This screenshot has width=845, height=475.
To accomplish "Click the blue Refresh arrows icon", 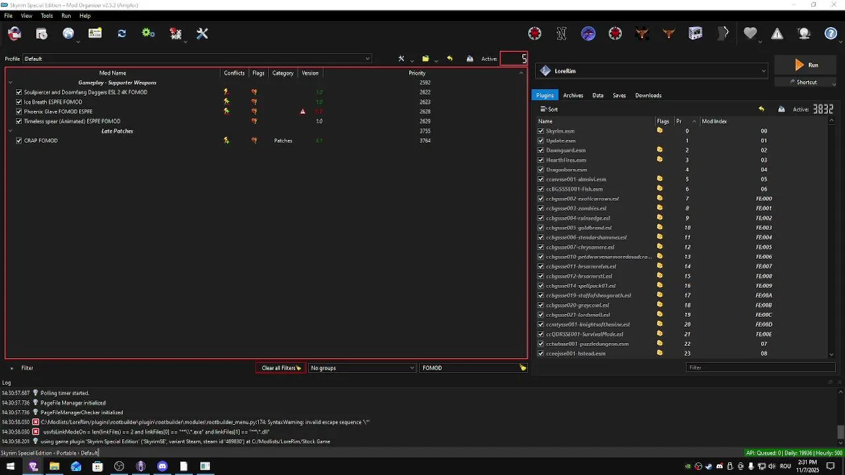I will (x=122, y=33).
